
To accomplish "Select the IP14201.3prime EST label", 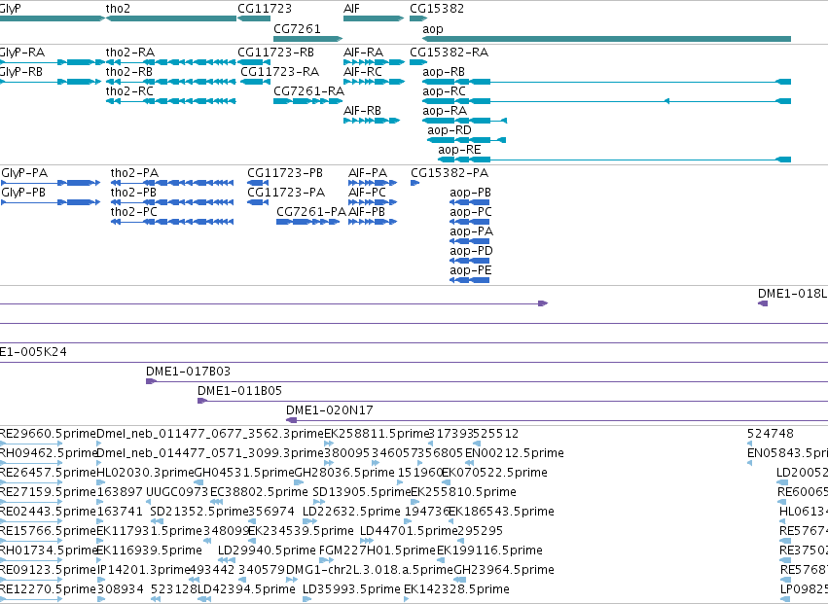I will point(144,570).
